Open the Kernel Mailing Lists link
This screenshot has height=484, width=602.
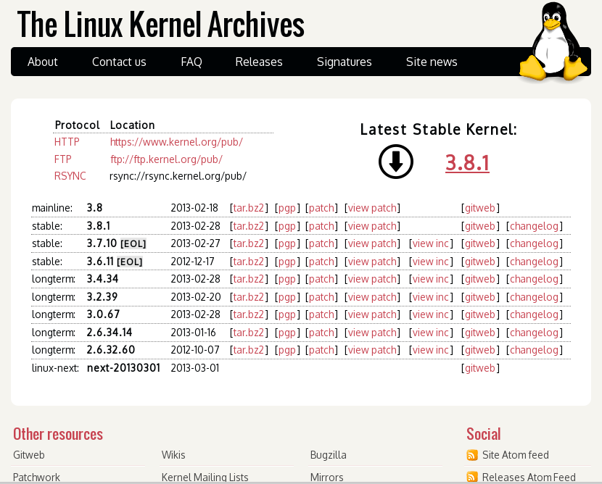pyautogui.click(x=205, y=477)
